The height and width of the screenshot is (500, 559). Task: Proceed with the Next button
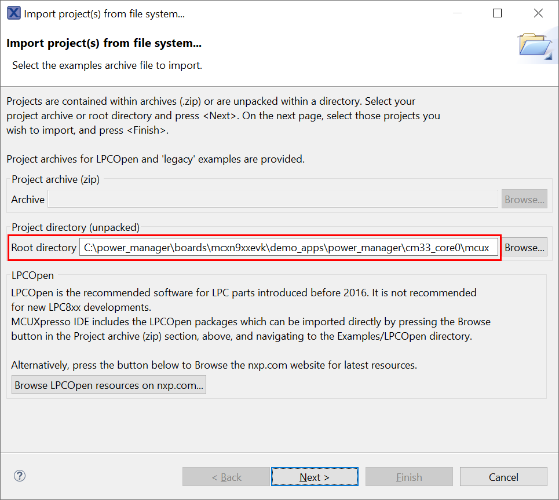(315, 477)
